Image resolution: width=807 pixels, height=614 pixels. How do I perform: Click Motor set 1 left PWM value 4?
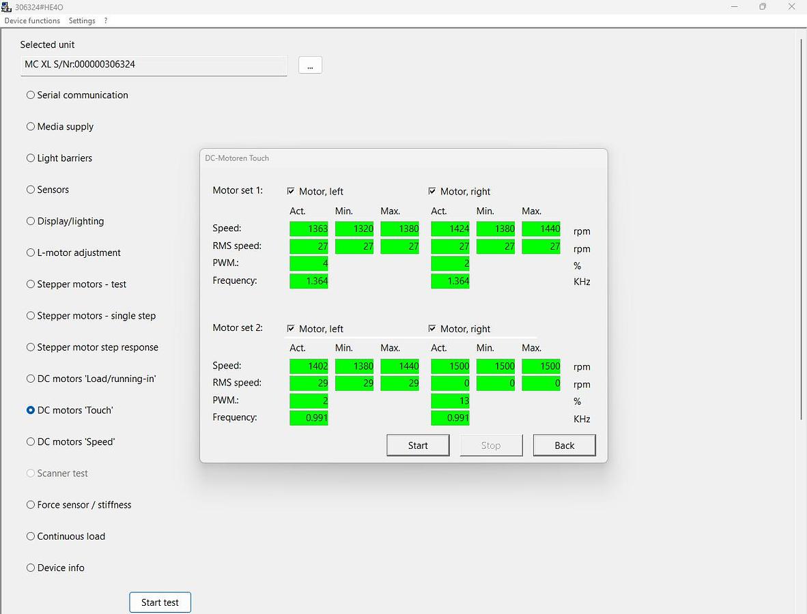coord(309,263)
